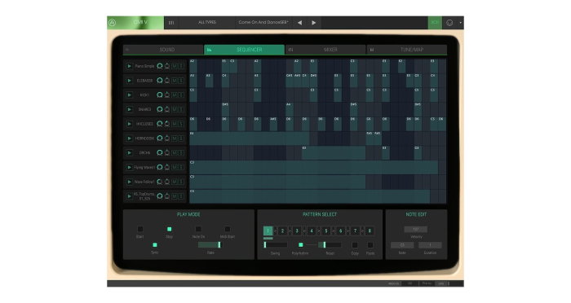
Task: Solo the SNARE3 track
Action: tap(181, 109)
